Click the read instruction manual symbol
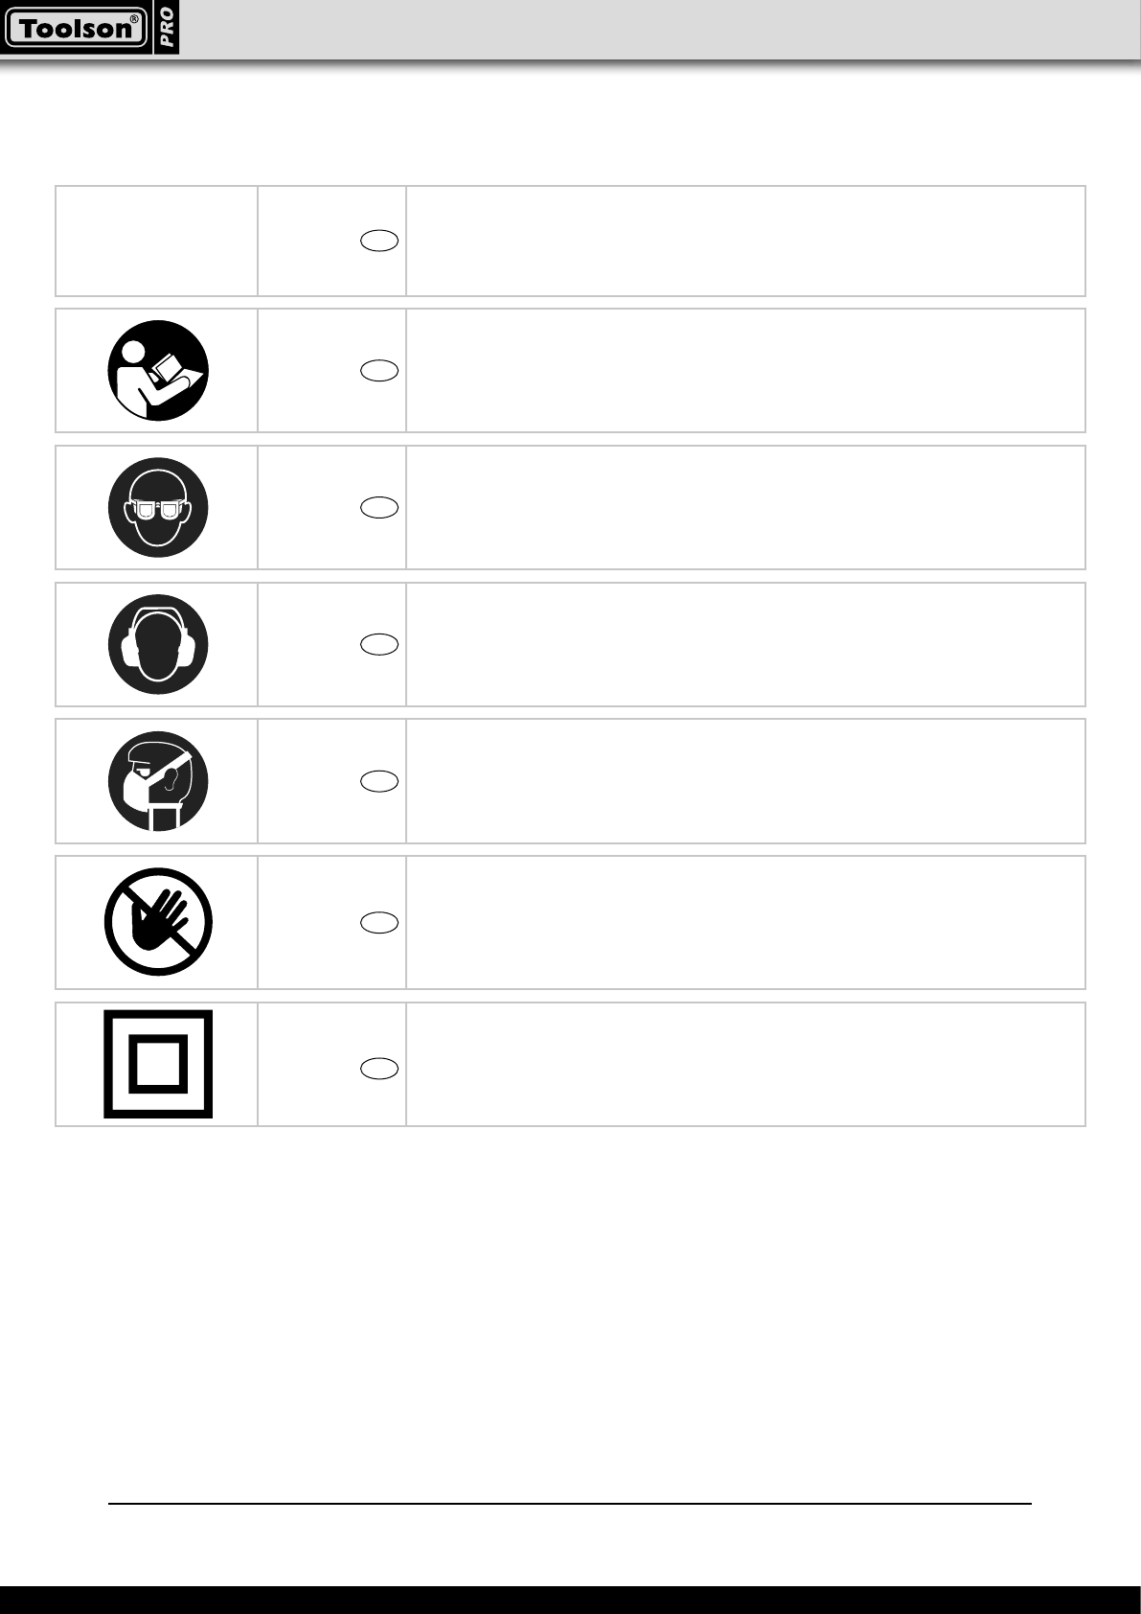Screen dimensions: 1141x1614 (158, 371)
